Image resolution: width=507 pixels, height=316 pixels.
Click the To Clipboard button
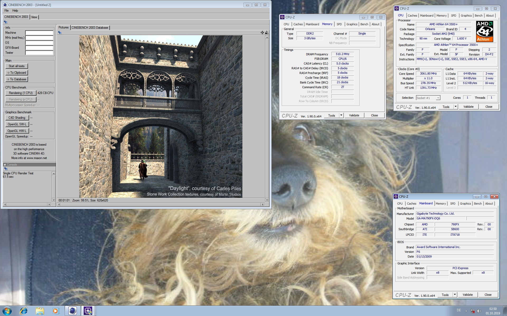[17, 73]
